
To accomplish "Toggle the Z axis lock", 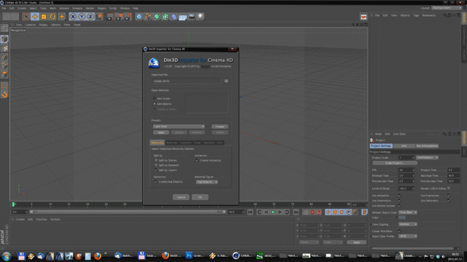I will [x=90, y=17].
